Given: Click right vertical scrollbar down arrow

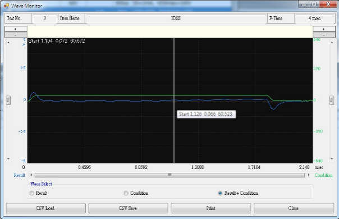Looking at the screenshot, I should pos(332,159).
